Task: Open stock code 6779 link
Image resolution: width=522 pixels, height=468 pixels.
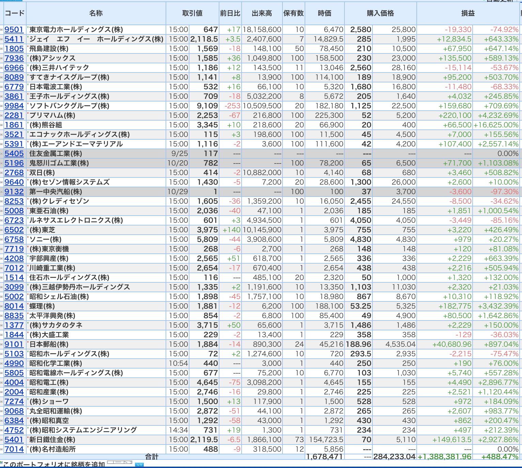Action: [14, 87]
